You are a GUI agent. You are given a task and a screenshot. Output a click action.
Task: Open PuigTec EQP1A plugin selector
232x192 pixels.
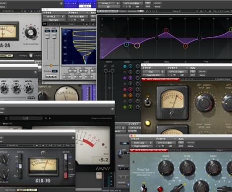pyautogui.click(x=142, y=146)
